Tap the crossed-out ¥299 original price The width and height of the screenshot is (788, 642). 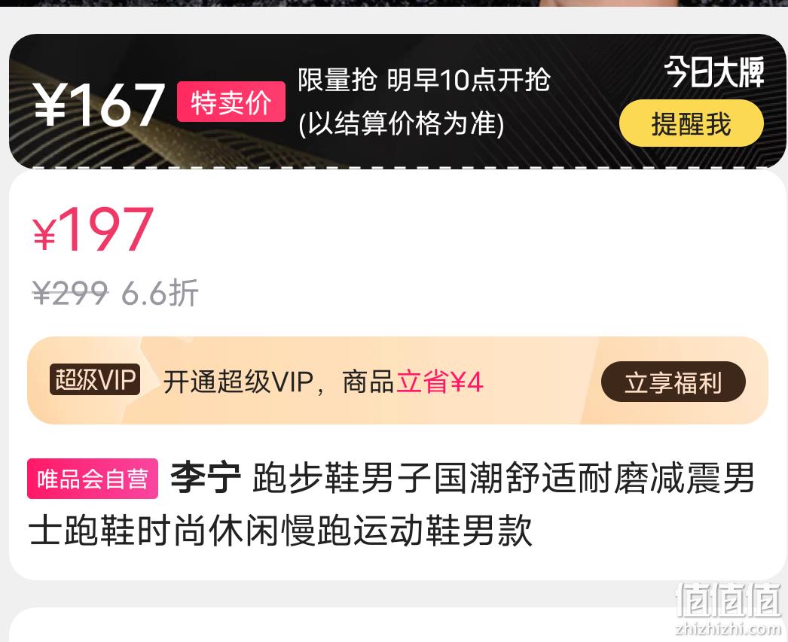coord(70,293)
